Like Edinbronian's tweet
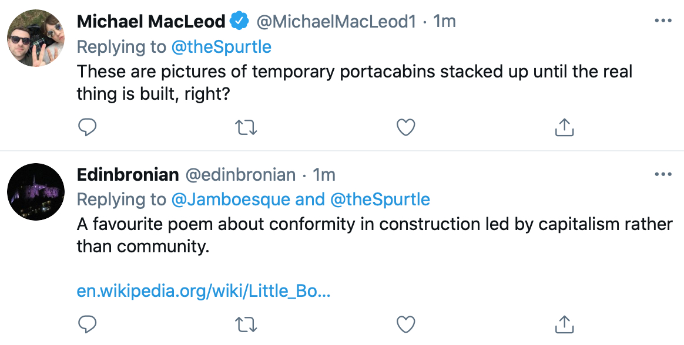The image size is (684, 345). [x=405, y=324]
